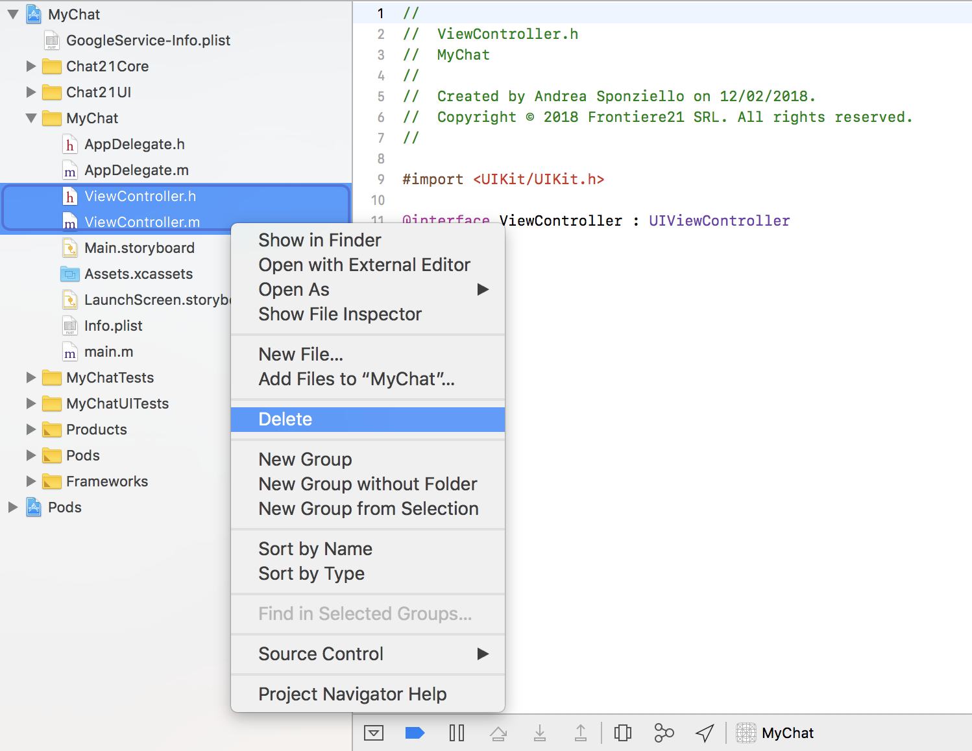Click the Assets.xcassets folder icon
The height and width of the screenshot is (751, 972).
pyautogui.click(x=70, y=274)
